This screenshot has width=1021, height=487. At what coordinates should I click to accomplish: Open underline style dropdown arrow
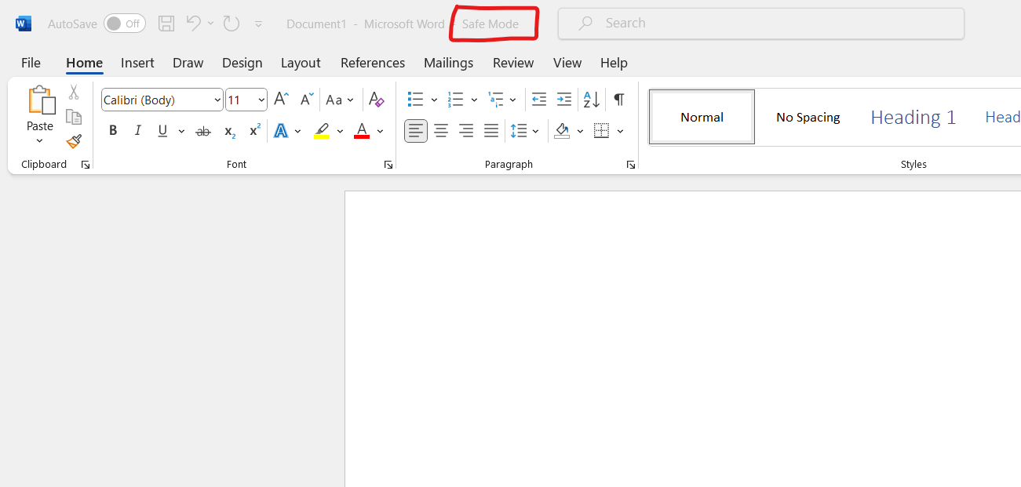pos(181,131)
